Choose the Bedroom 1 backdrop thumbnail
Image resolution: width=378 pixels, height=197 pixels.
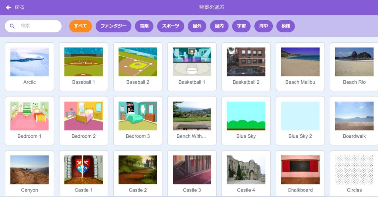click(x=30, y=116)
